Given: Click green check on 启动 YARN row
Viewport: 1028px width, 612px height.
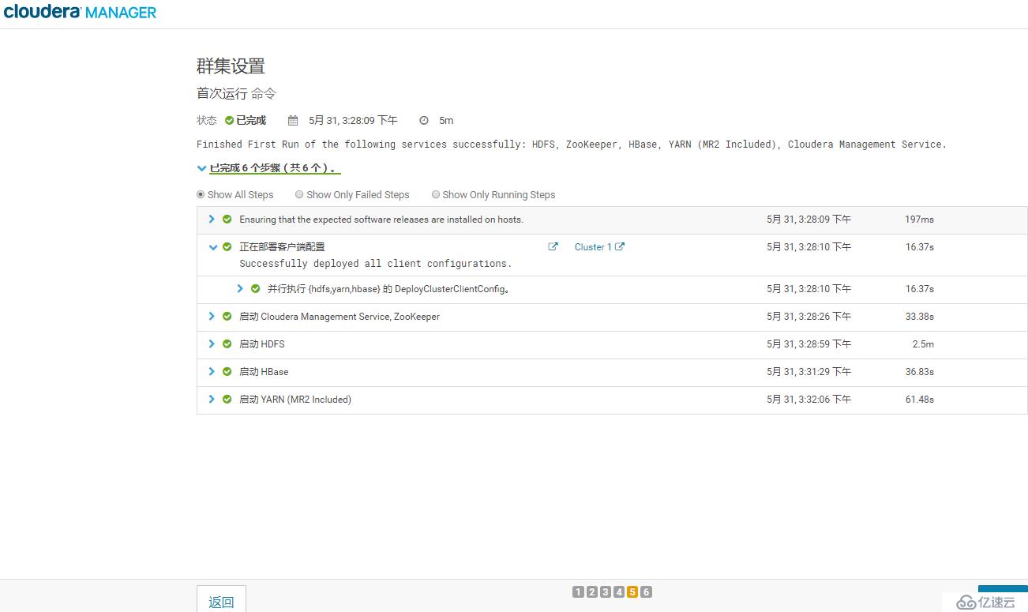Looking at the screenshot, I should 227,400.
